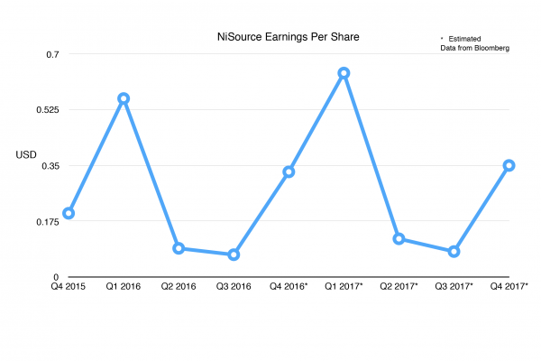Click the 0.175 y-axis label
The height and width of the screenshot is (361, 541).
click(x=47, y=221)
